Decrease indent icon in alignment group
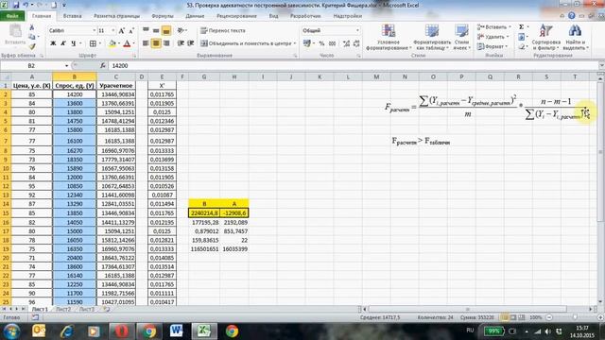605x340 pixels. [x=181, y=43]
